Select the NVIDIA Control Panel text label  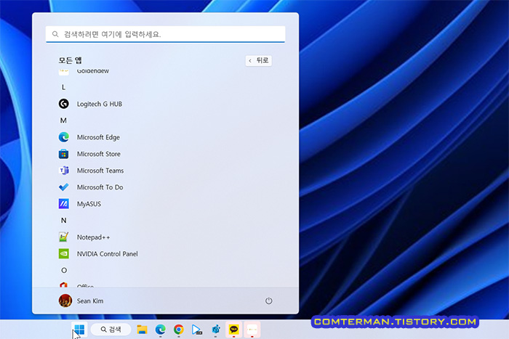pos(107,254)
